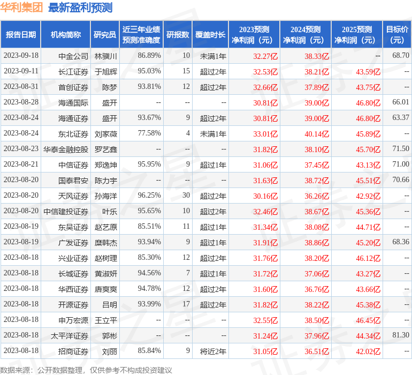Click analyst name 罗艺鑫
Screen dimensions: 412x375
[x=105, y=149]
